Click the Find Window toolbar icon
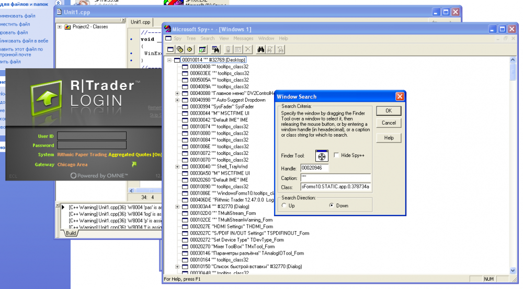The height and width of the screenshot is (289, 523). pos(215,49)
